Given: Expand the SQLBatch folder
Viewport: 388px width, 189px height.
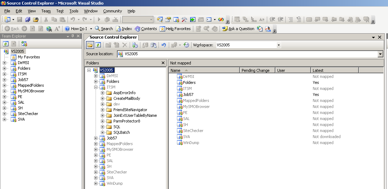Looking at the screenshot, I should [102, 133].
